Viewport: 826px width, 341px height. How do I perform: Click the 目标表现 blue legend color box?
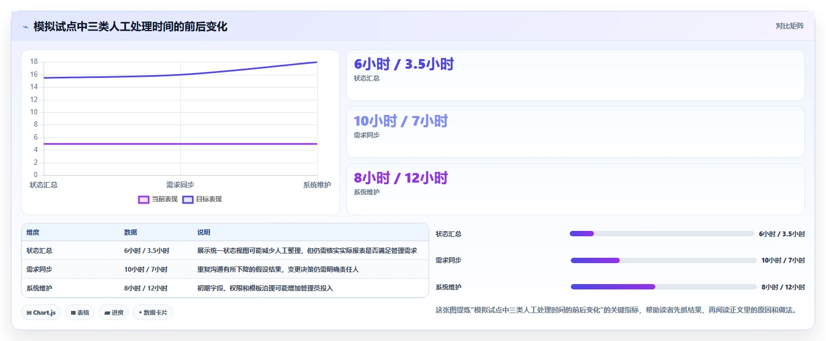[188, 199]
